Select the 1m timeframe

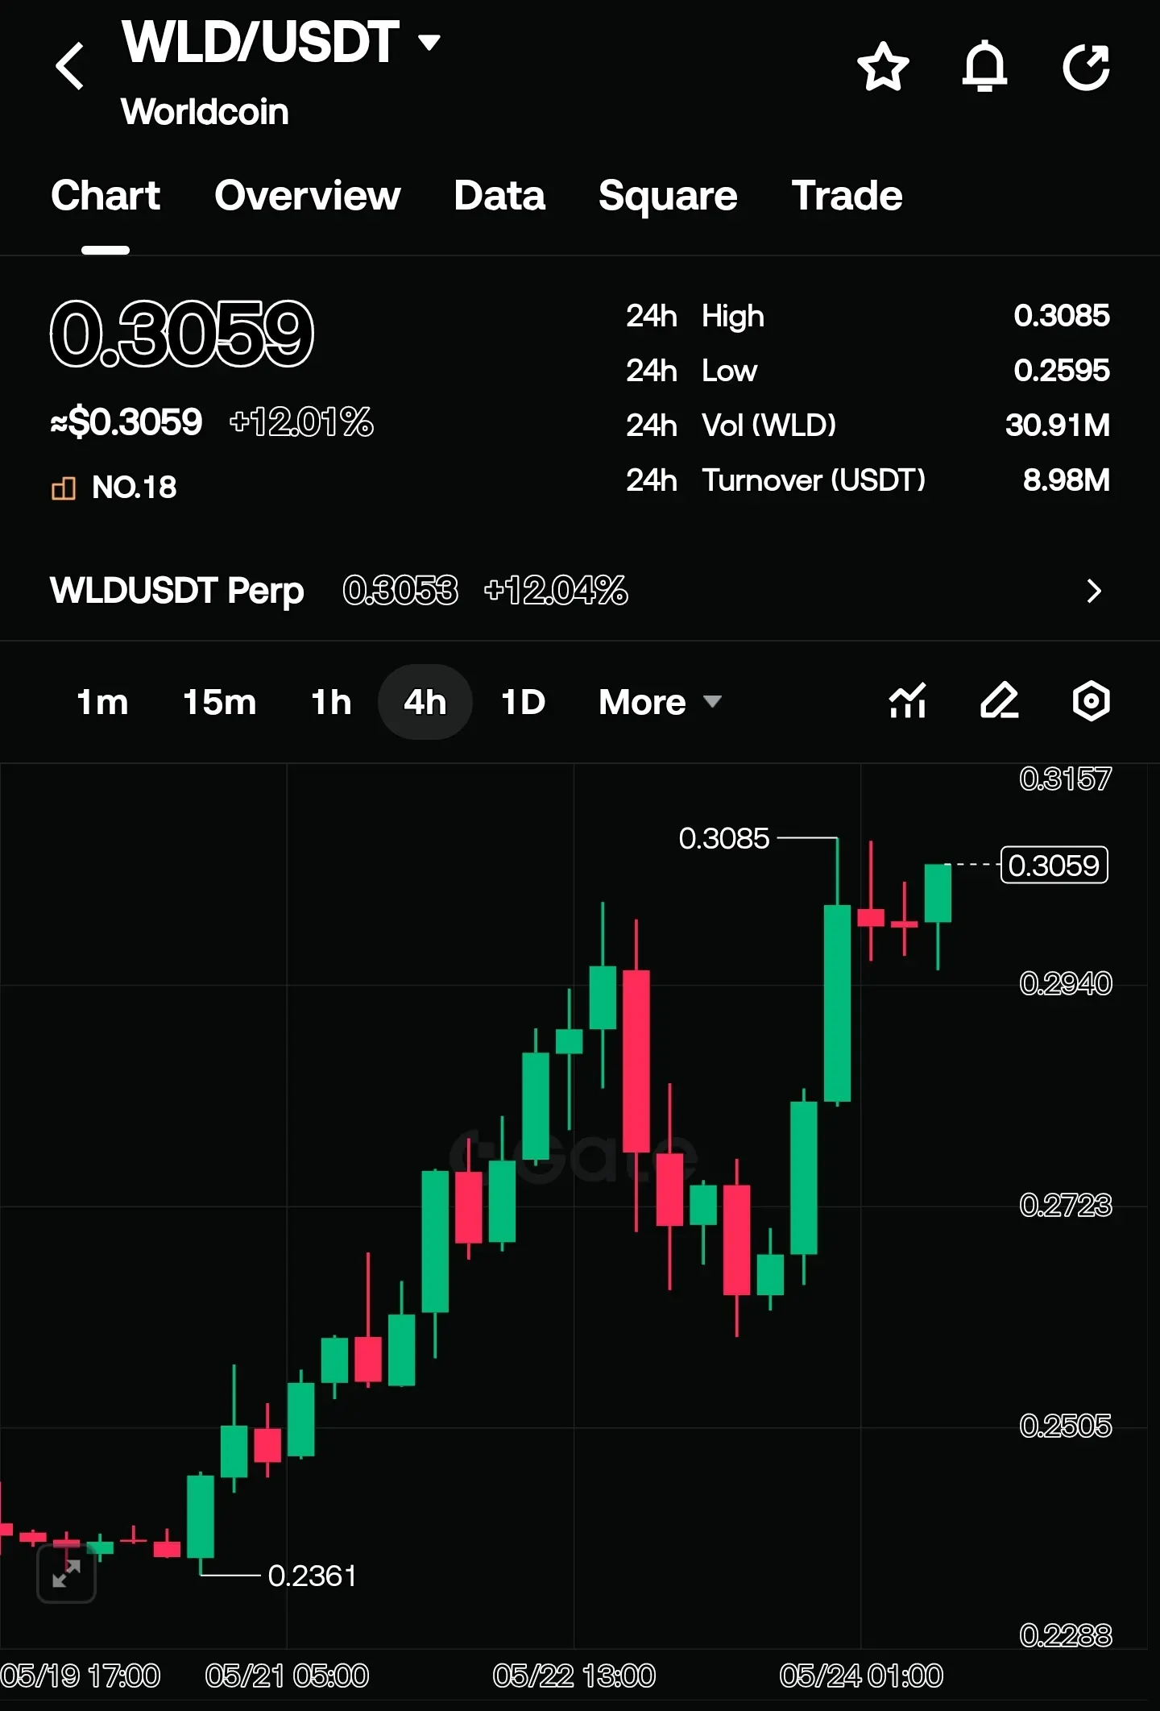[102, 702]
